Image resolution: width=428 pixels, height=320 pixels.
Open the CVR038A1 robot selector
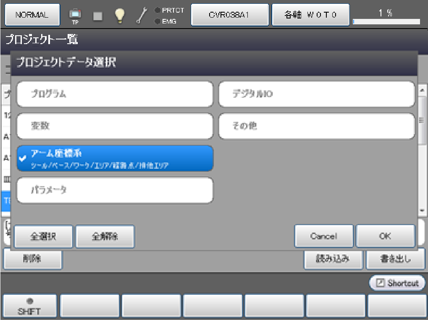click(x=229, y=15)
